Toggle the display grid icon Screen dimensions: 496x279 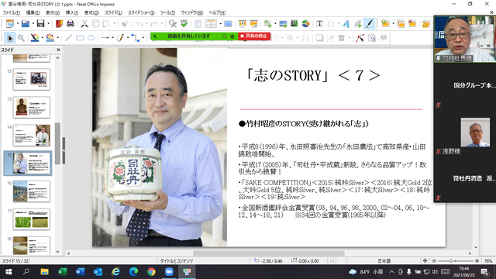tap(198, 24)
